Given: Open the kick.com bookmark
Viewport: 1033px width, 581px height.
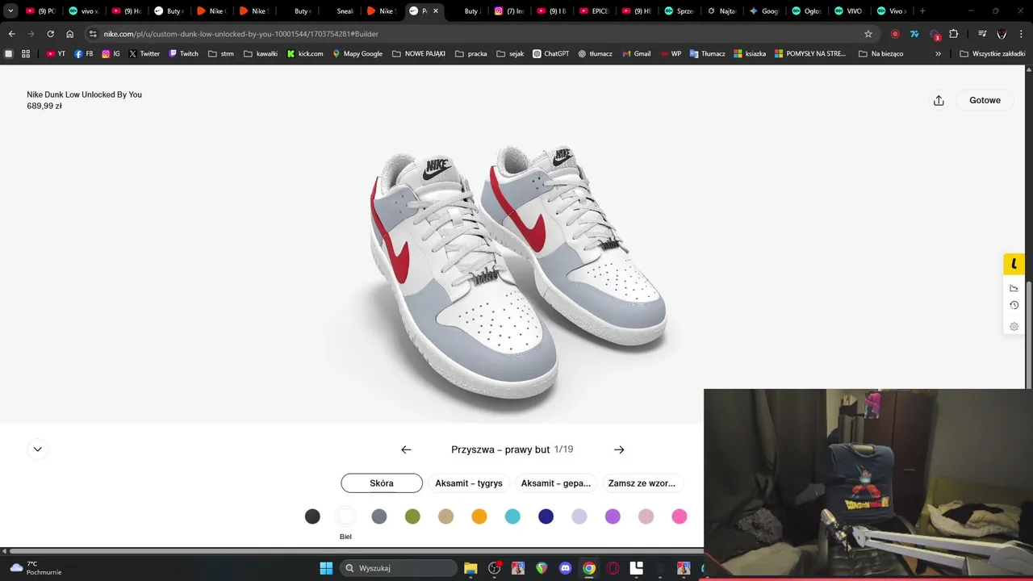Looking at the screenshot, I should pos(305,54).
